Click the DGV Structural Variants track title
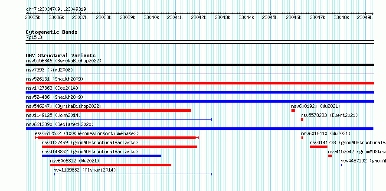Viewport: 386px width, 191px height. click(x=61, y=55)
